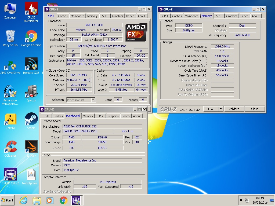This screenshot has width=275, height=206.
Task: Click the Start button
Action: point(7,200)
